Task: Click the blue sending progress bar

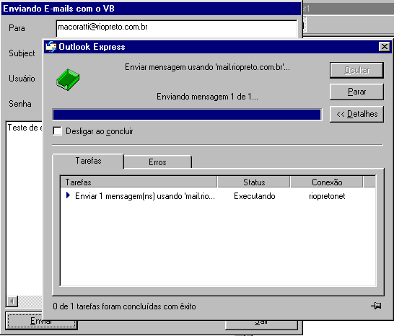Action: (187, 115)
